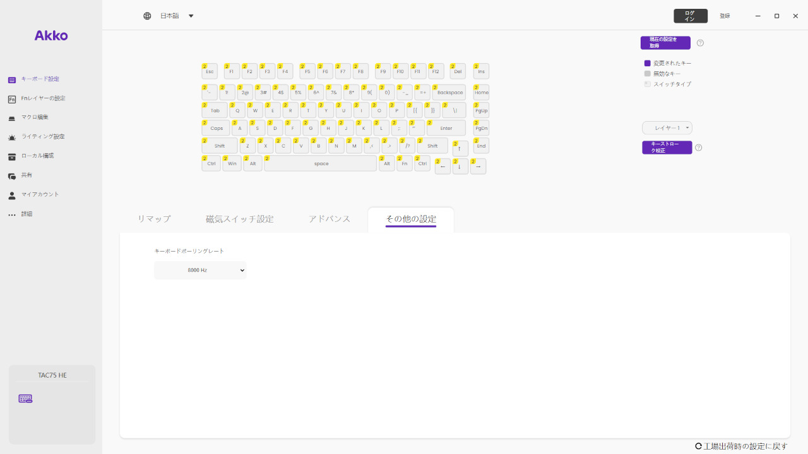Click the ログイン button

[690, 16]
